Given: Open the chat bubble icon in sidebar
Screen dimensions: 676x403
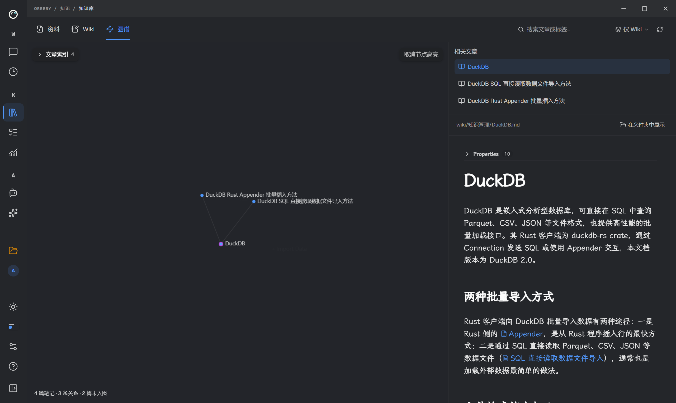Looking at the screenshot, I should coord(13,52).
